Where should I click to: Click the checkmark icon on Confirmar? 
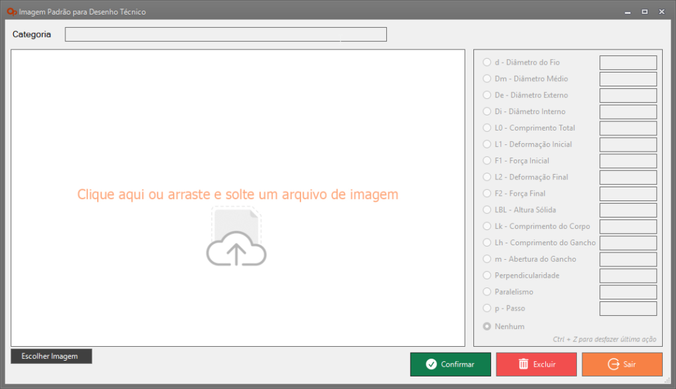[x=431, y=364]
